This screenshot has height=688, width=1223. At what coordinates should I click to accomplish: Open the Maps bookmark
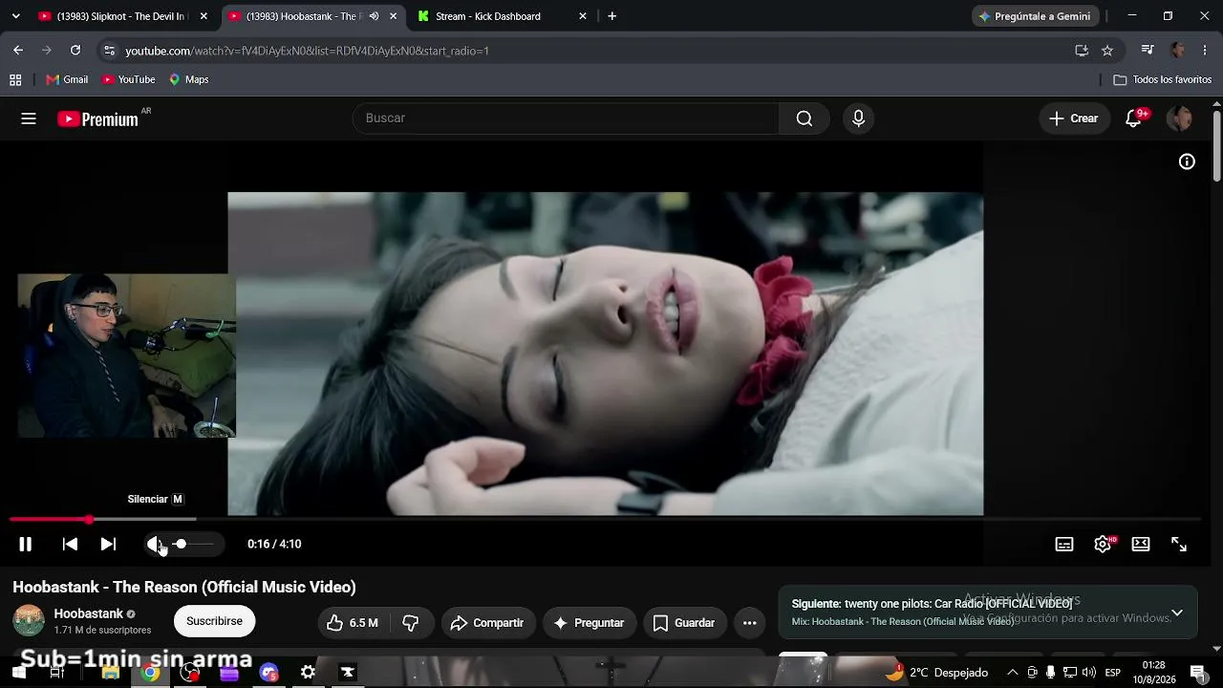[188, 79]
